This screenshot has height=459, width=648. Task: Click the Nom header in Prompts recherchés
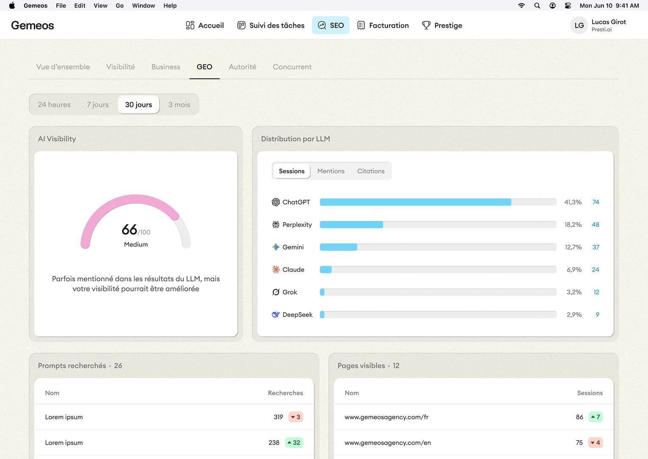click(x=52, y=393)
